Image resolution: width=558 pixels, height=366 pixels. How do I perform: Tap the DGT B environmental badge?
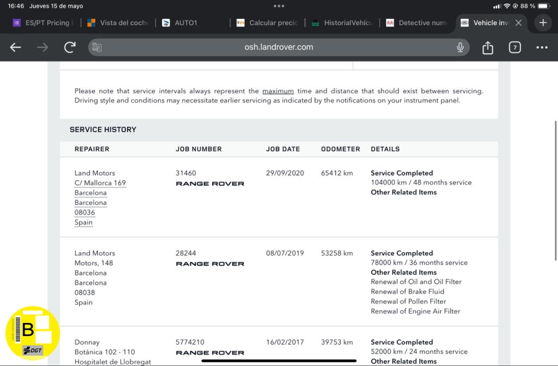[32, 333]
